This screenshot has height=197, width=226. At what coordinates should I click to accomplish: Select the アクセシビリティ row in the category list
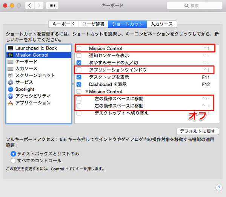(39, 96)
